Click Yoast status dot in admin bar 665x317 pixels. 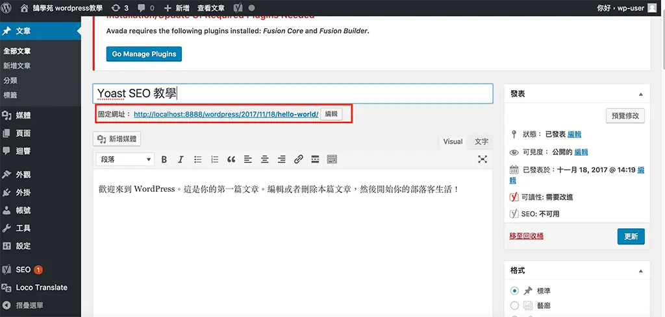(251, 8)
